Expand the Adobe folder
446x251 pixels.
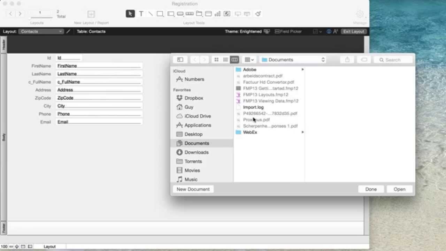click(302, 70)
